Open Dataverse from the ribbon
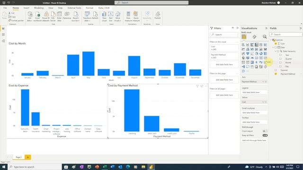The width and height of the screenshot is (303, 170). (x=67, y=16)
